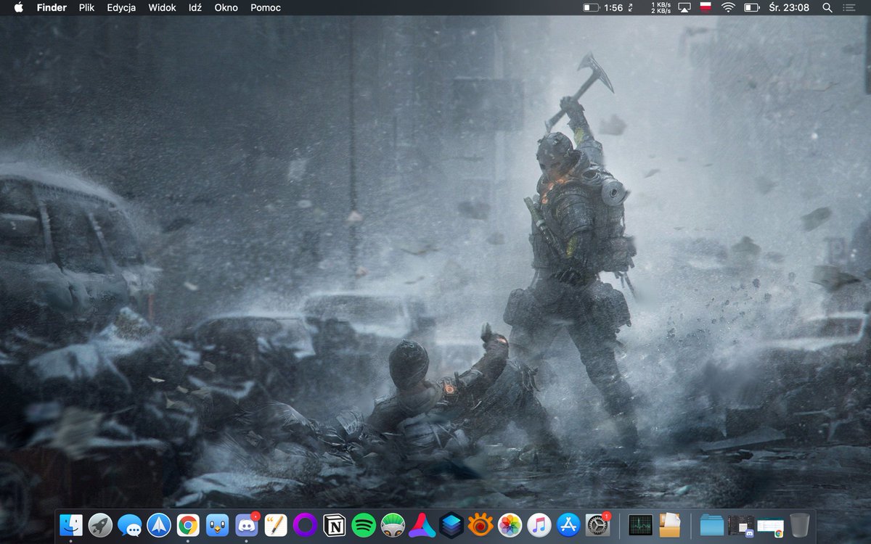
Task: Open the purple ring app in Dock
Action: click(305, 524)
